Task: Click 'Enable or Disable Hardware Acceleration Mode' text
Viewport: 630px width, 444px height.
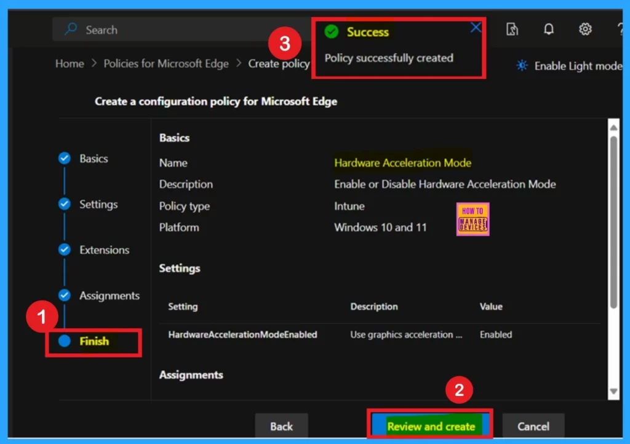Action: click(x=445, y=184)
